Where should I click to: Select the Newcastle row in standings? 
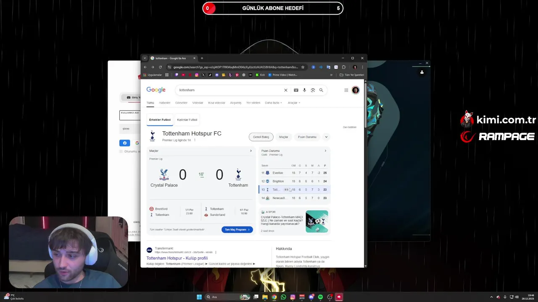294,198
